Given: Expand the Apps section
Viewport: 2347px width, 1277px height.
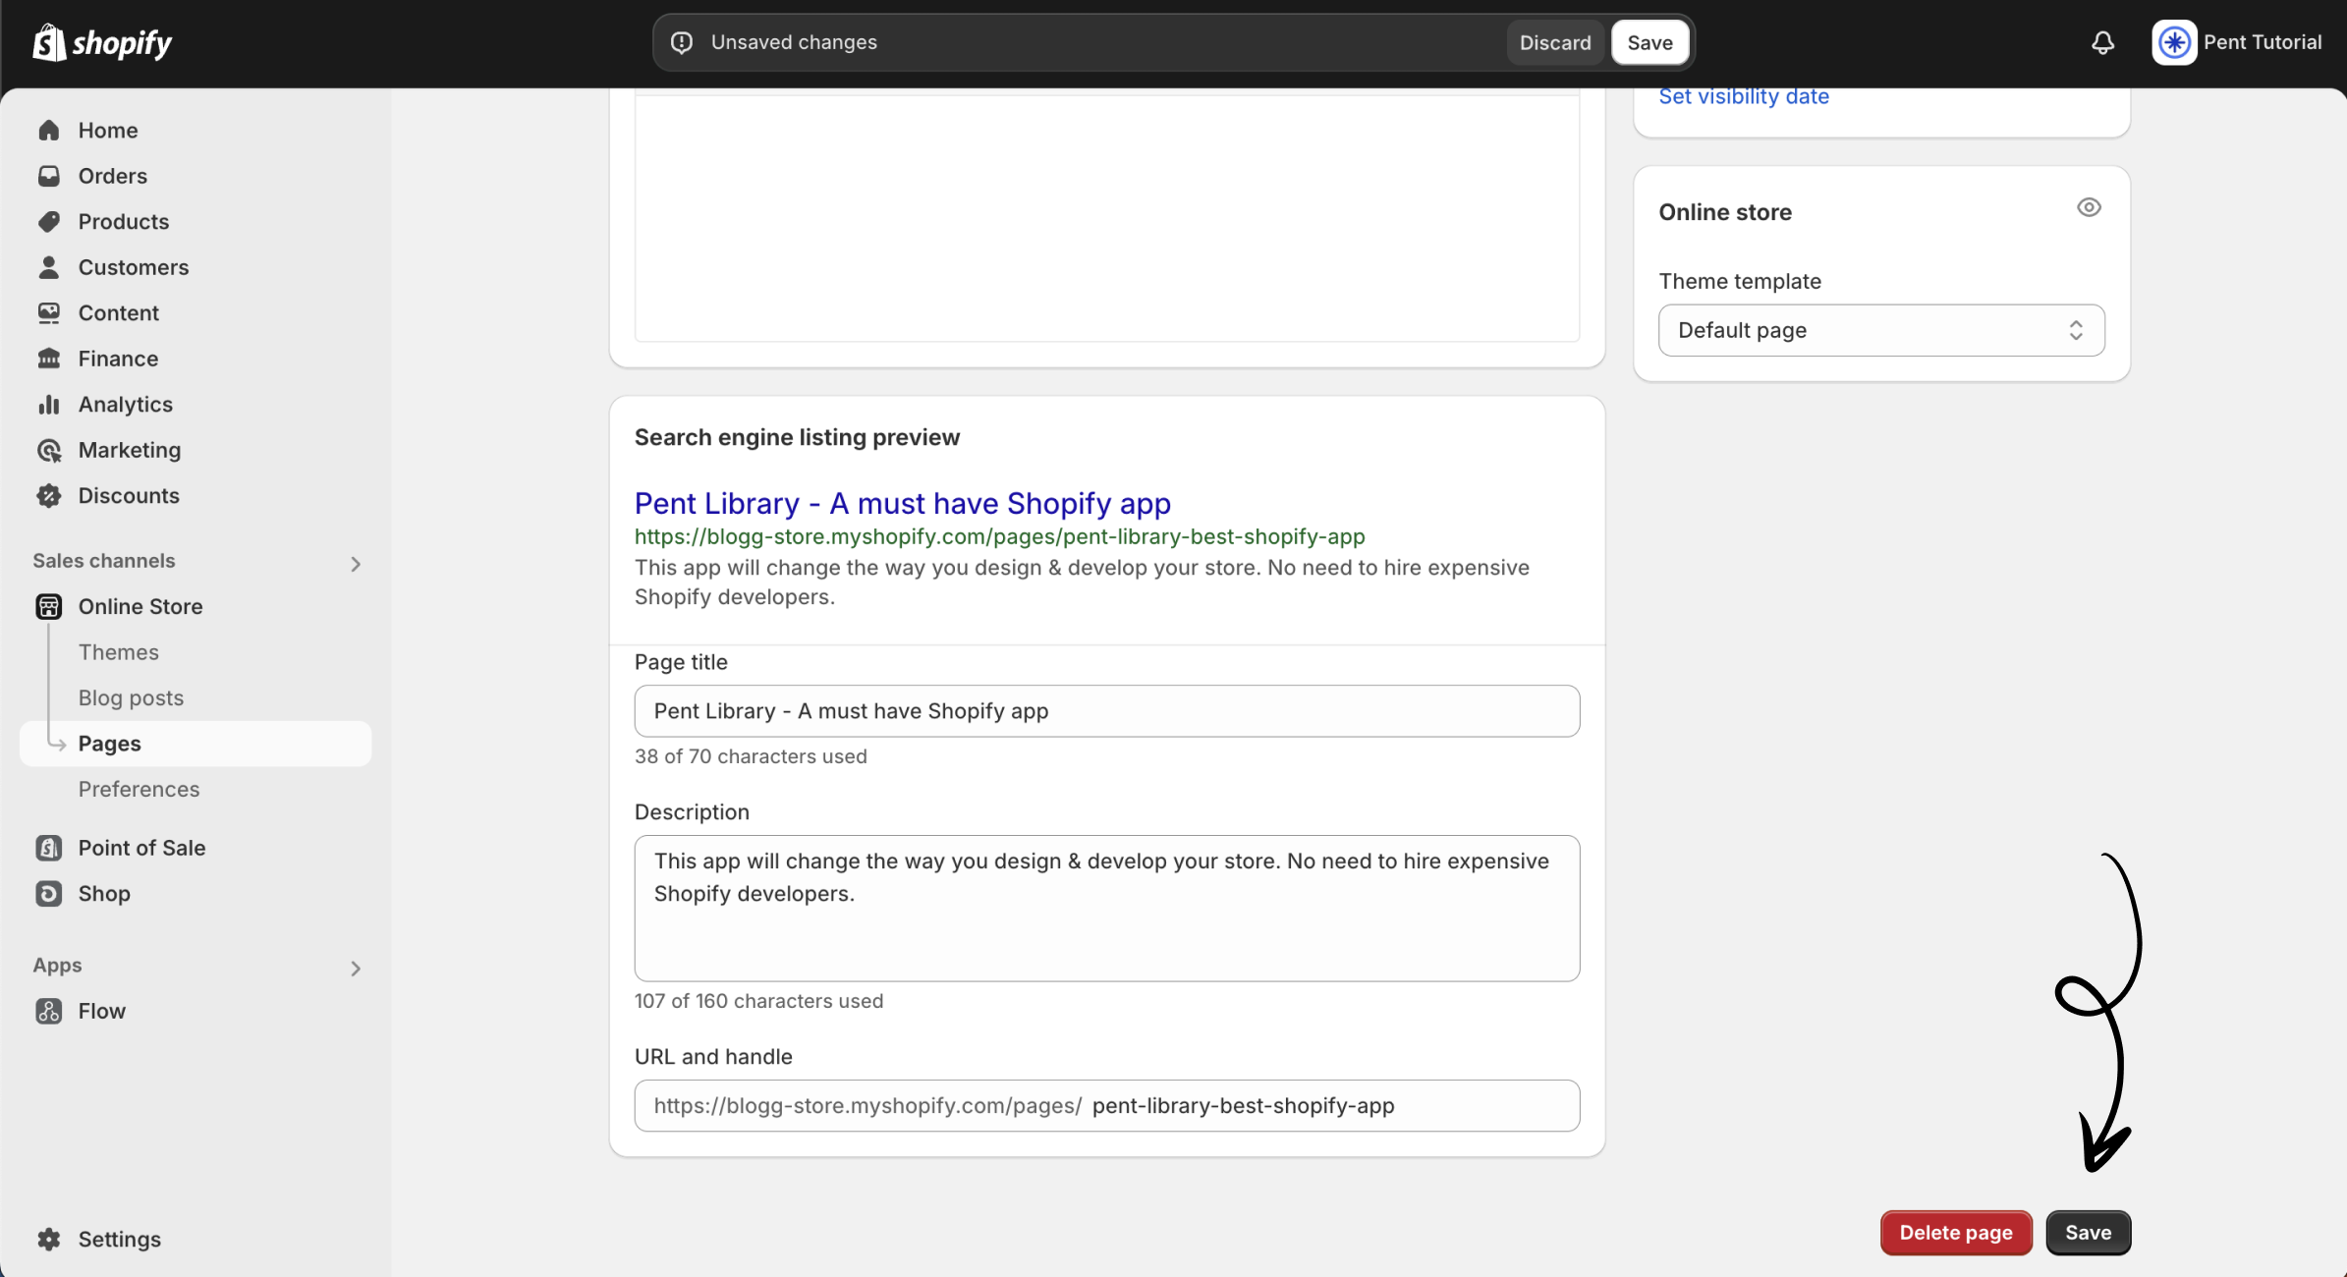Looking at the screenshot, I should pos(356,968).
